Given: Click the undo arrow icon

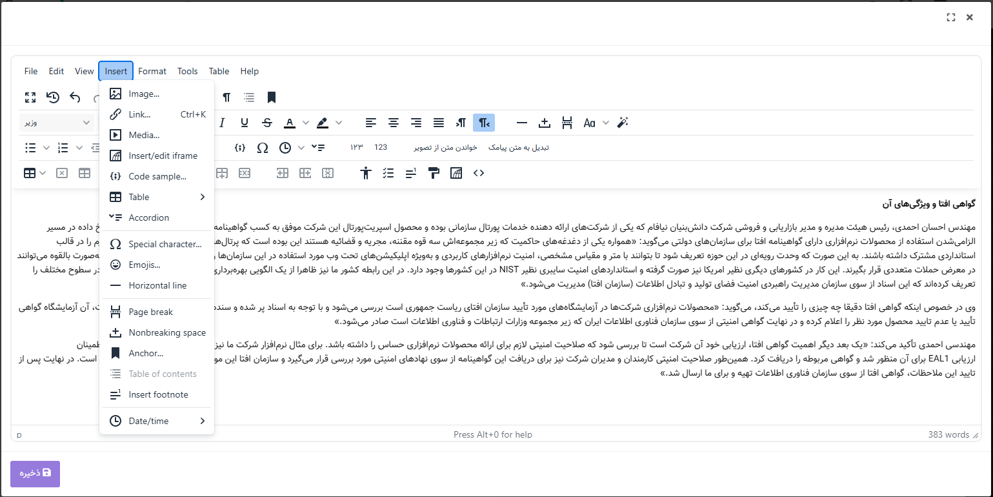Looking at the screenshot, I should click(x=75, y=97).
